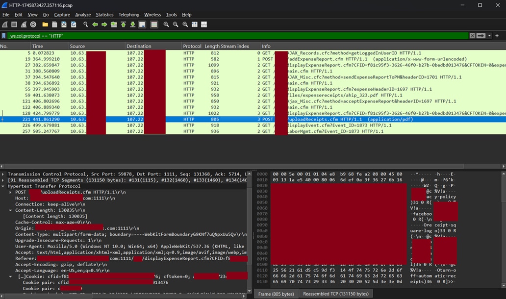The image size is (506, 299).
Task: Zoom in the main window text
Action: click(x=166, y=25)
